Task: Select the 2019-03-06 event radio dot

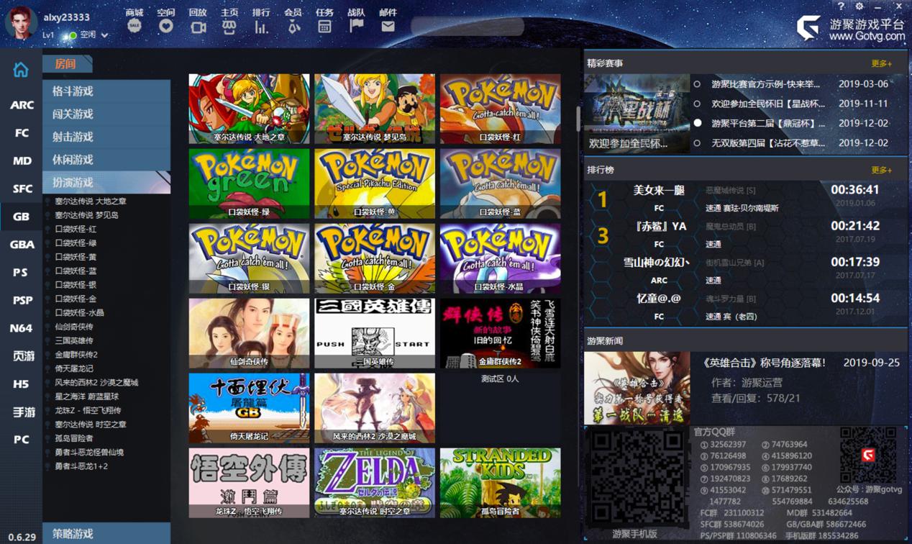Action: coord(697,84)
